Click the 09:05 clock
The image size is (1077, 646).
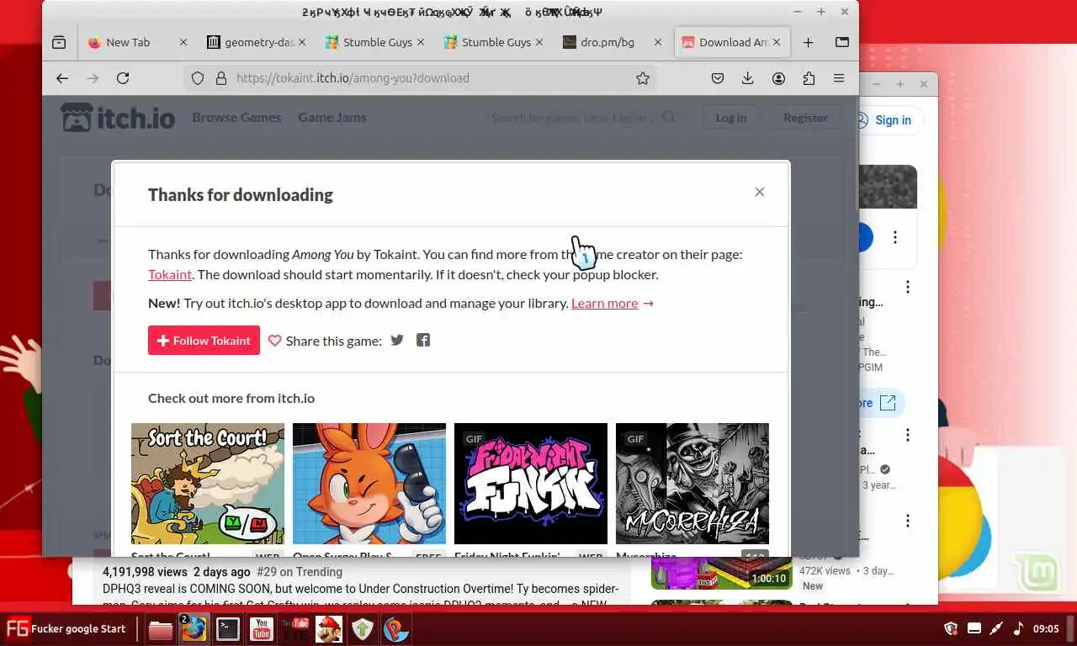tap(1046, 628)
